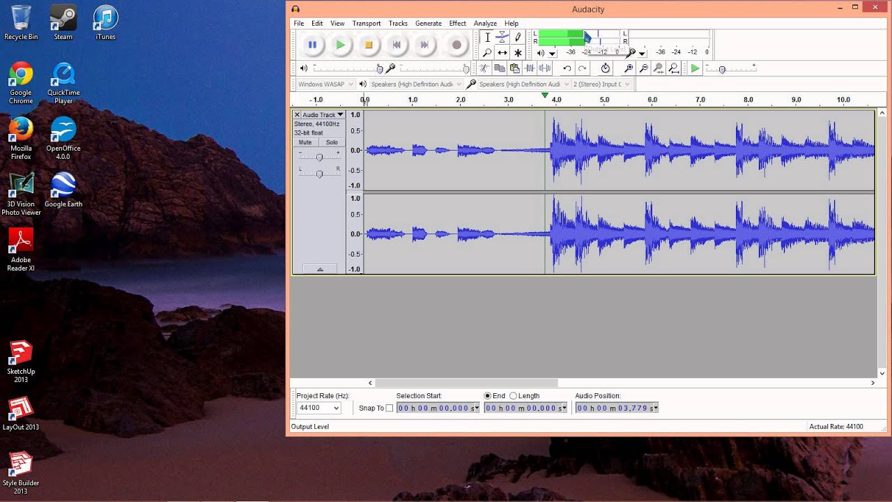Select the Draw (pencil) tool
This screenshot has width=892, height=502.
(x=518, y=38)
